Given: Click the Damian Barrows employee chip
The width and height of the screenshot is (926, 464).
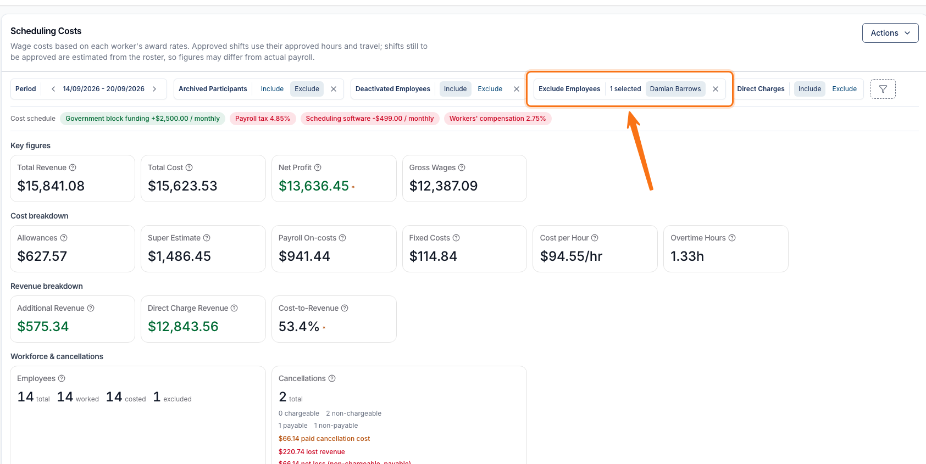Looking at the screenshot, I should click(x=675, y=89).
